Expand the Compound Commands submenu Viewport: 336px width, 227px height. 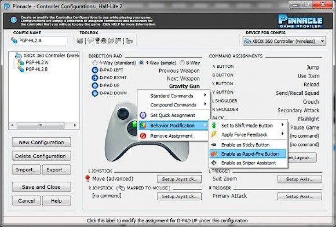pyautogui.click(x=173, y=105)
